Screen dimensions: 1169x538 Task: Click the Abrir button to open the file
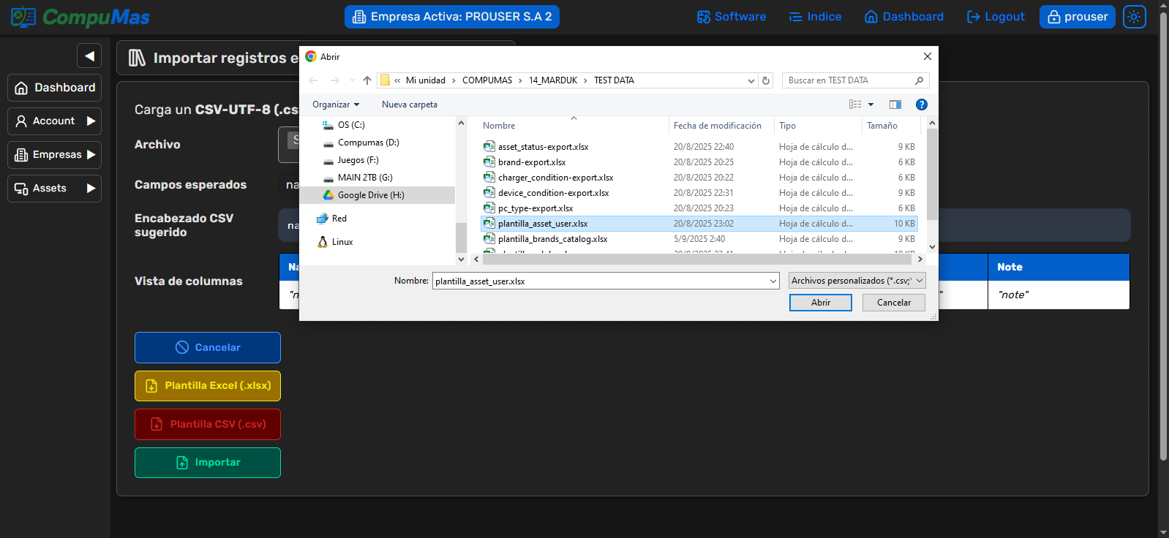tap(820, 303)
